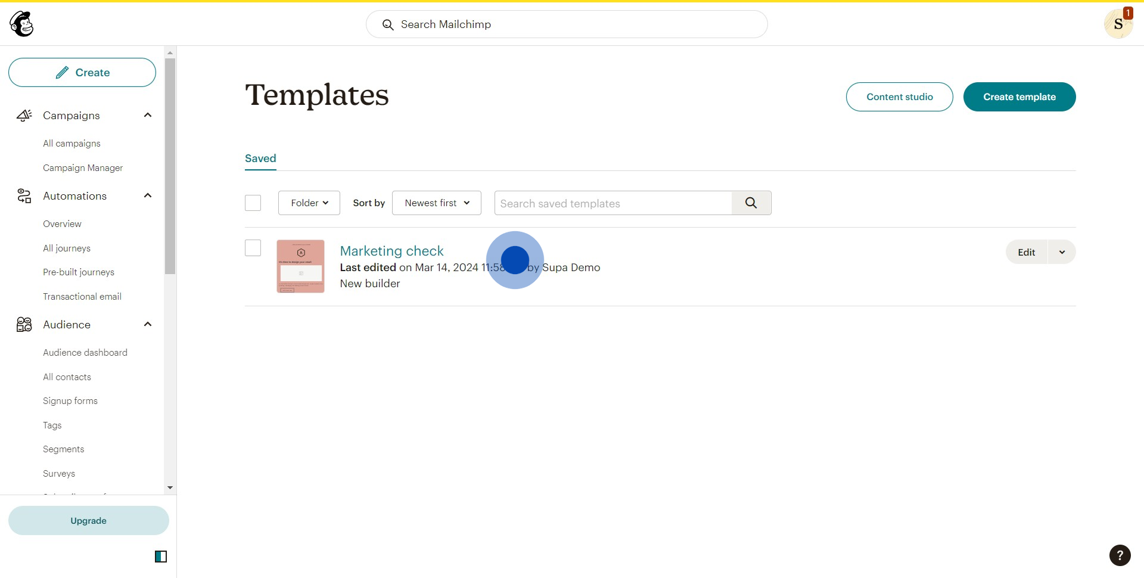The height and width of the screenshot is (578, 1144).
Task: Click the Mailchimp Freddie logo
Action: (22, 24)
